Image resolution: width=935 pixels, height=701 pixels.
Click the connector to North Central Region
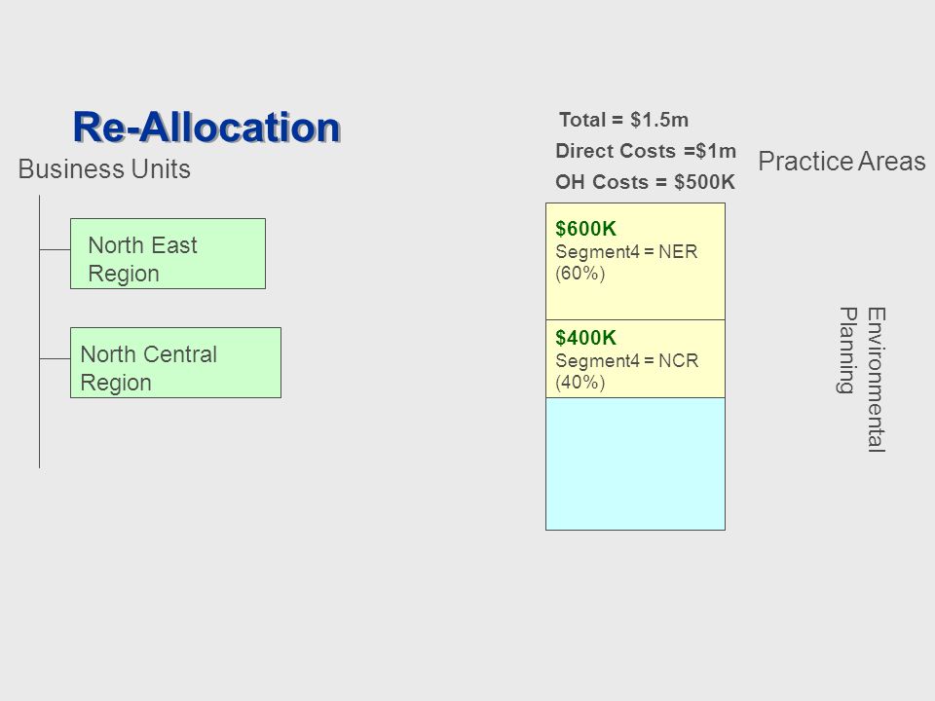click(x=55, y=359)
